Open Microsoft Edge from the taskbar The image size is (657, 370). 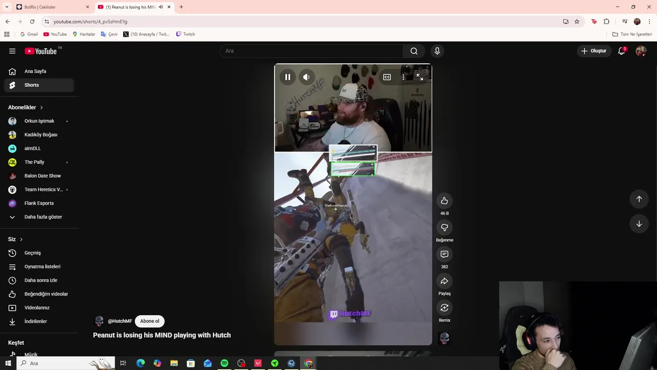pyautogui.click(x=141, y=363)
